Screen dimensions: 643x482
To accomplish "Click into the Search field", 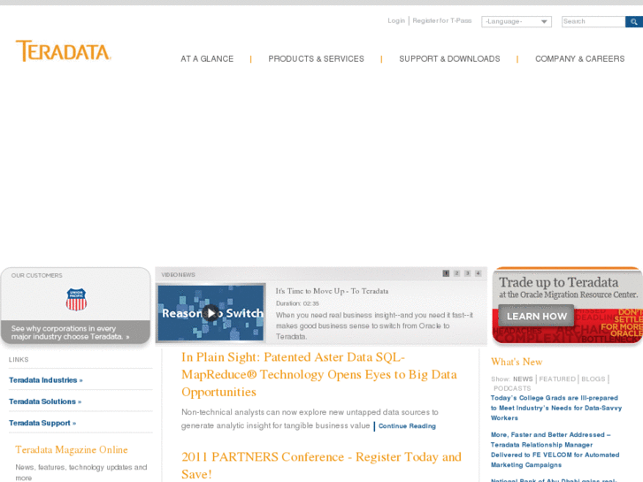I will tap(593, 22).
